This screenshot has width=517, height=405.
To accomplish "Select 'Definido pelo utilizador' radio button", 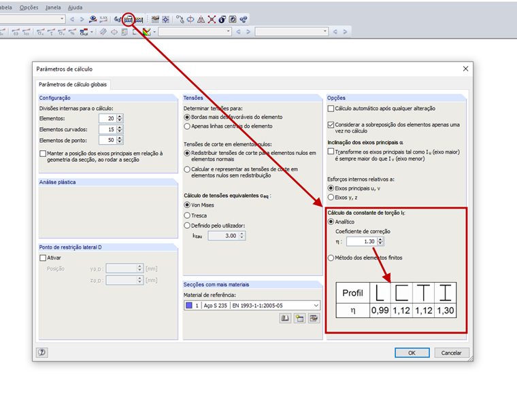I will 187,226.
